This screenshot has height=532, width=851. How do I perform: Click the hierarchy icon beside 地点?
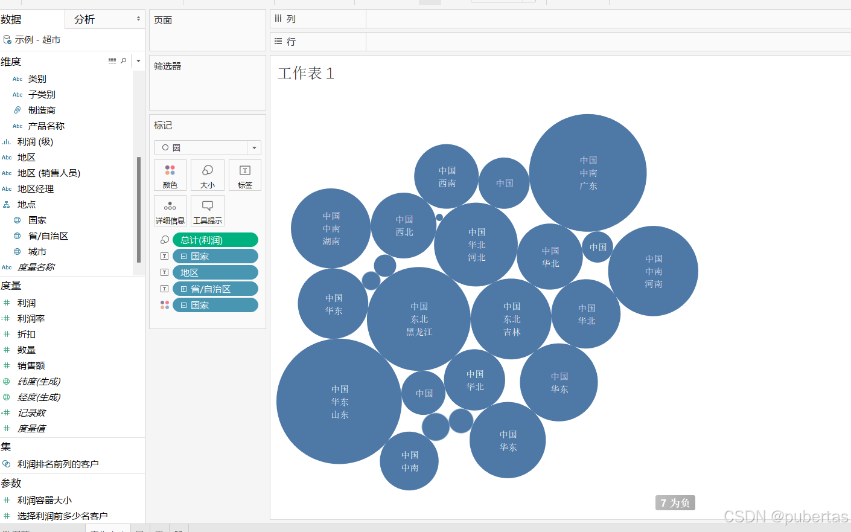7,205
